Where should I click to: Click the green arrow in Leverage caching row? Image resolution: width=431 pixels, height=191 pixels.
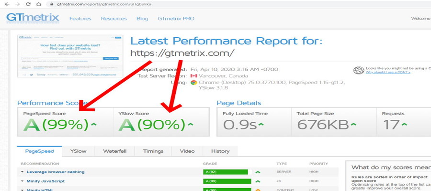(x=258, y=172)
